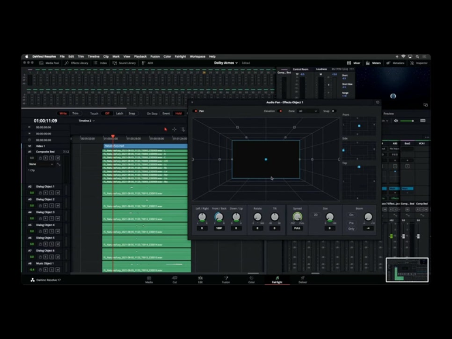
Task: Toggle Elevation in Audio Pan window
Action: [280, 110]
